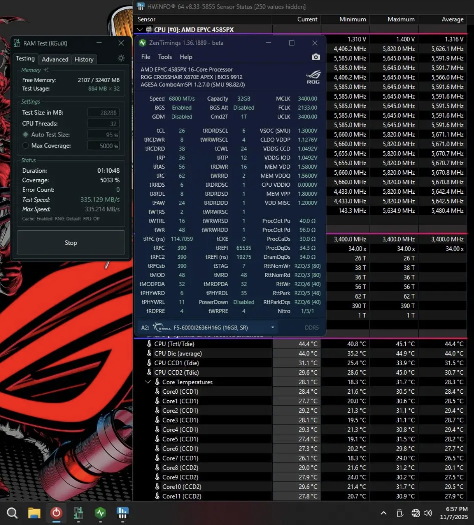The image size is (474, 525).
Task: Stop the running RAM test
Action: (71, 242)
